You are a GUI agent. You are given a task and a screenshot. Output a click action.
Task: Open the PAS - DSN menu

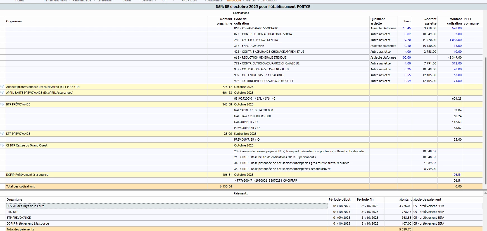pos(189,1)
